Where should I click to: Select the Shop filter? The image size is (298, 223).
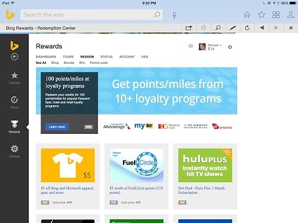click(55, 63)
